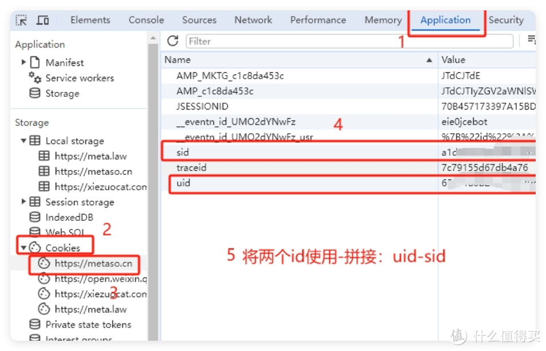Select the sid cookie row

tap(348, 152)
